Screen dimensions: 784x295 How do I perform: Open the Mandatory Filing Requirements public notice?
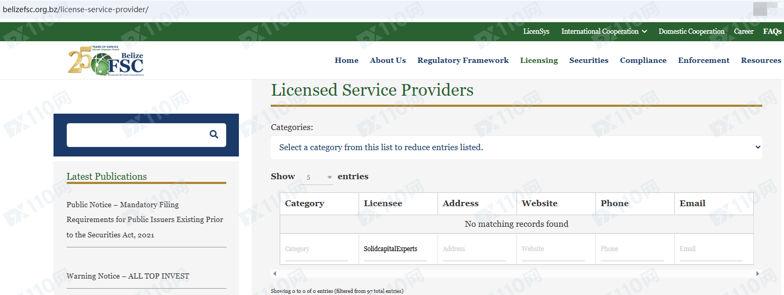coord(145,219)
